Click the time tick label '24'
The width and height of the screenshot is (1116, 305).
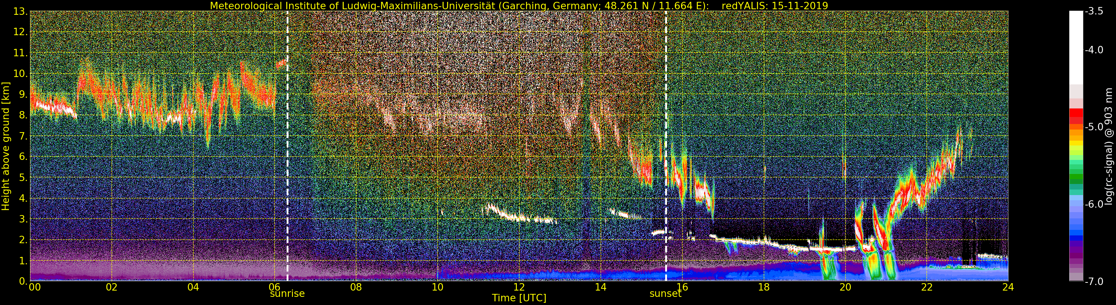coord(1008,287)
